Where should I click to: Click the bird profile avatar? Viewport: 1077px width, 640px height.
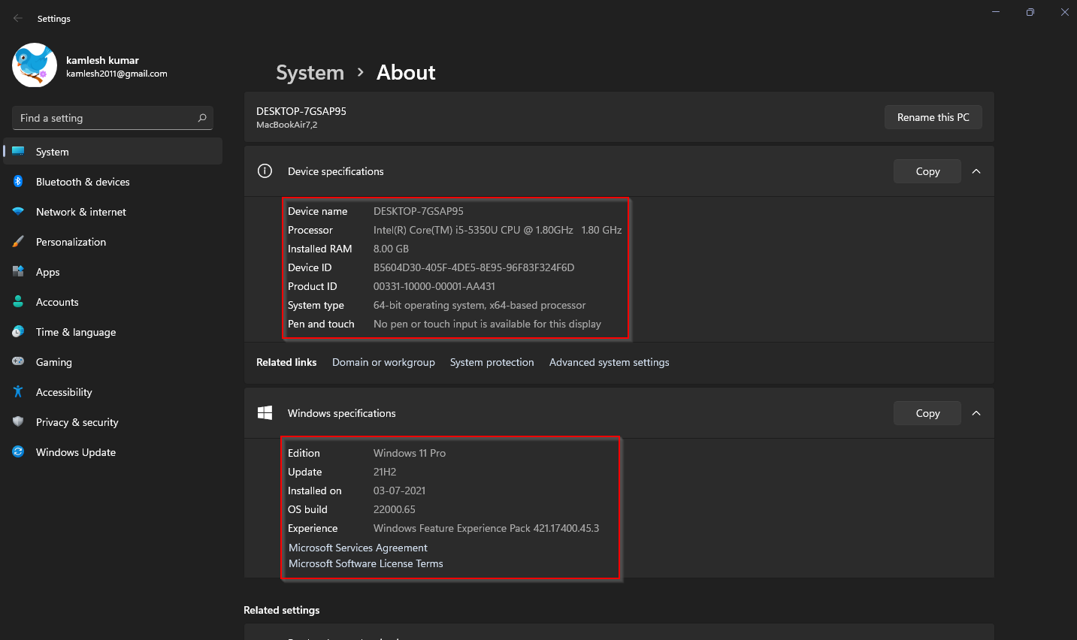click(35, 65)
